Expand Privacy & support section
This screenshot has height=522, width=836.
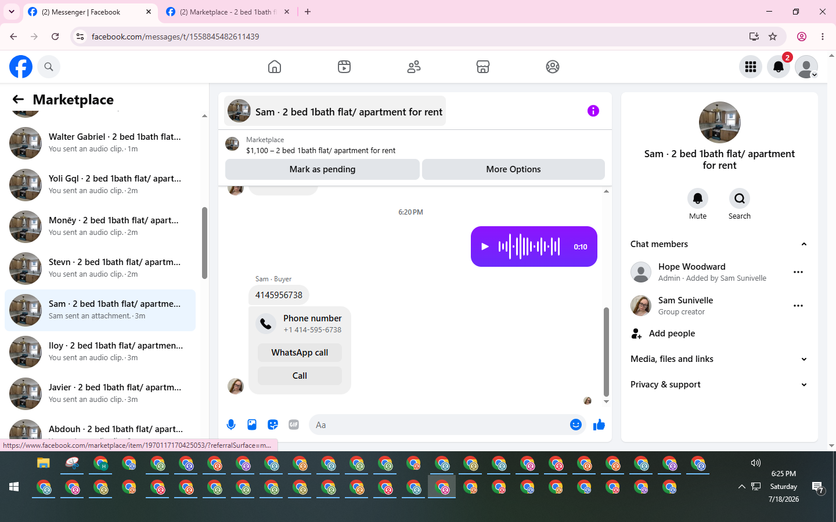[719, 385]
